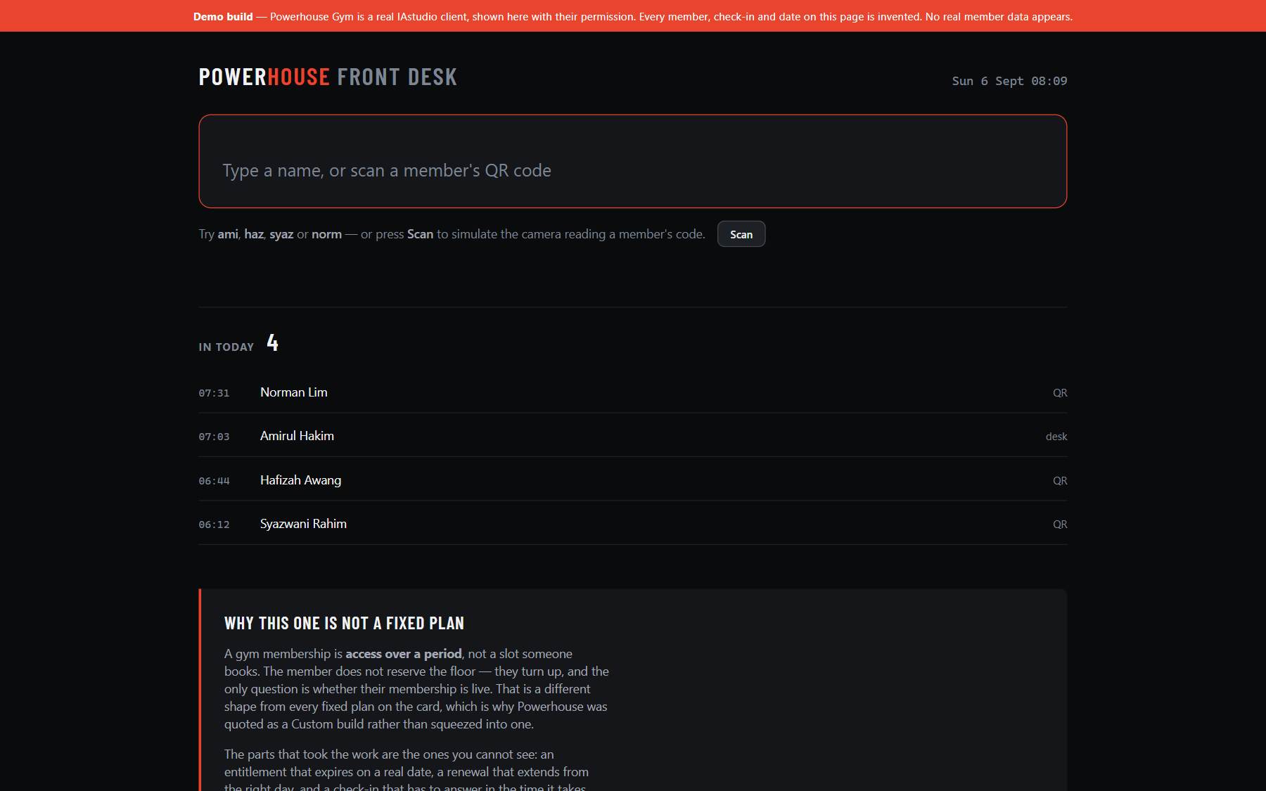
Task: Select the Hafizah Awang check-in row
Action: [x=632, y=480]
